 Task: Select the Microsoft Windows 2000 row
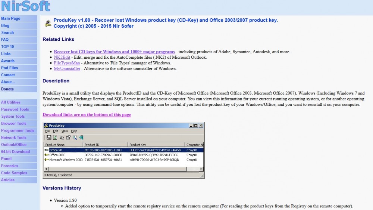pos(63,160)
